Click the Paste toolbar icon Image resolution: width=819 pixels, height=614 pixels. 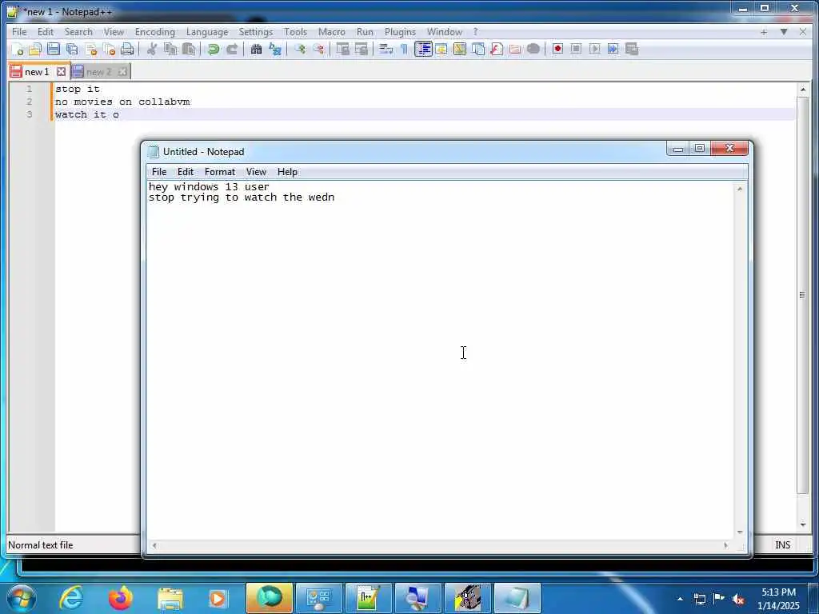coord(189,49)
